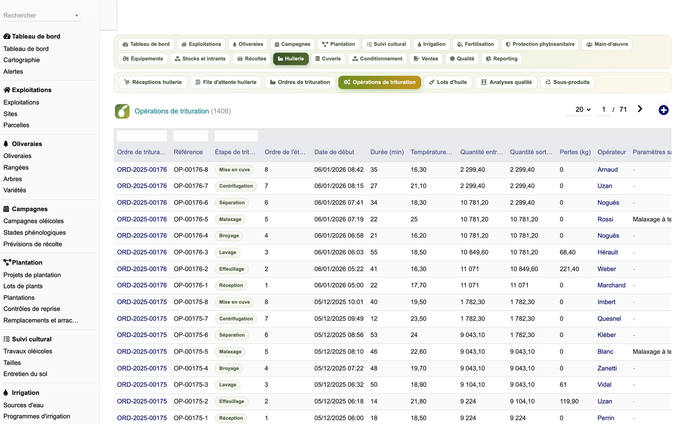The width and height of the screenshot is (686, 424).
Task: Click the Campagnes sidebar section header
Action: tap(26, 209)
